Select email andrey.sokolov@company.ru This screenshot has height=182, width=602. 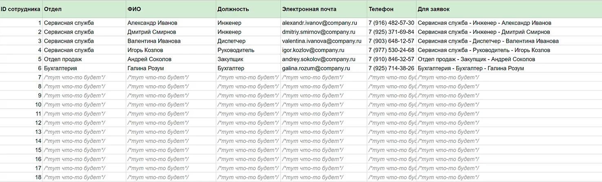tap(324, 59)
